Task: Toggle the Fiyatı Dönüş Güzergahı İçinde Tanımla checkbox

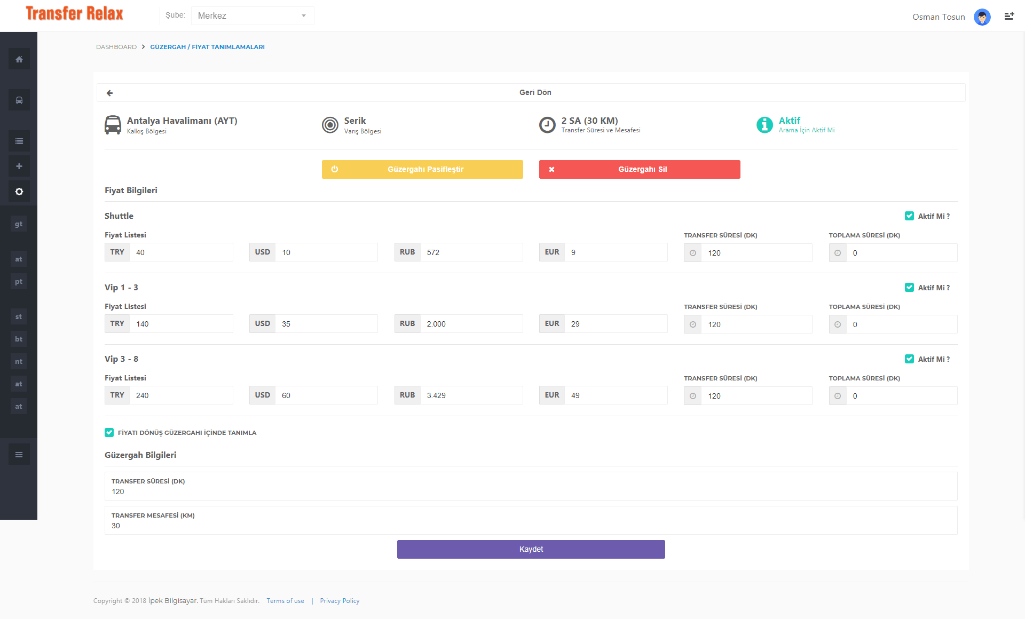Action: pos(109,433)
